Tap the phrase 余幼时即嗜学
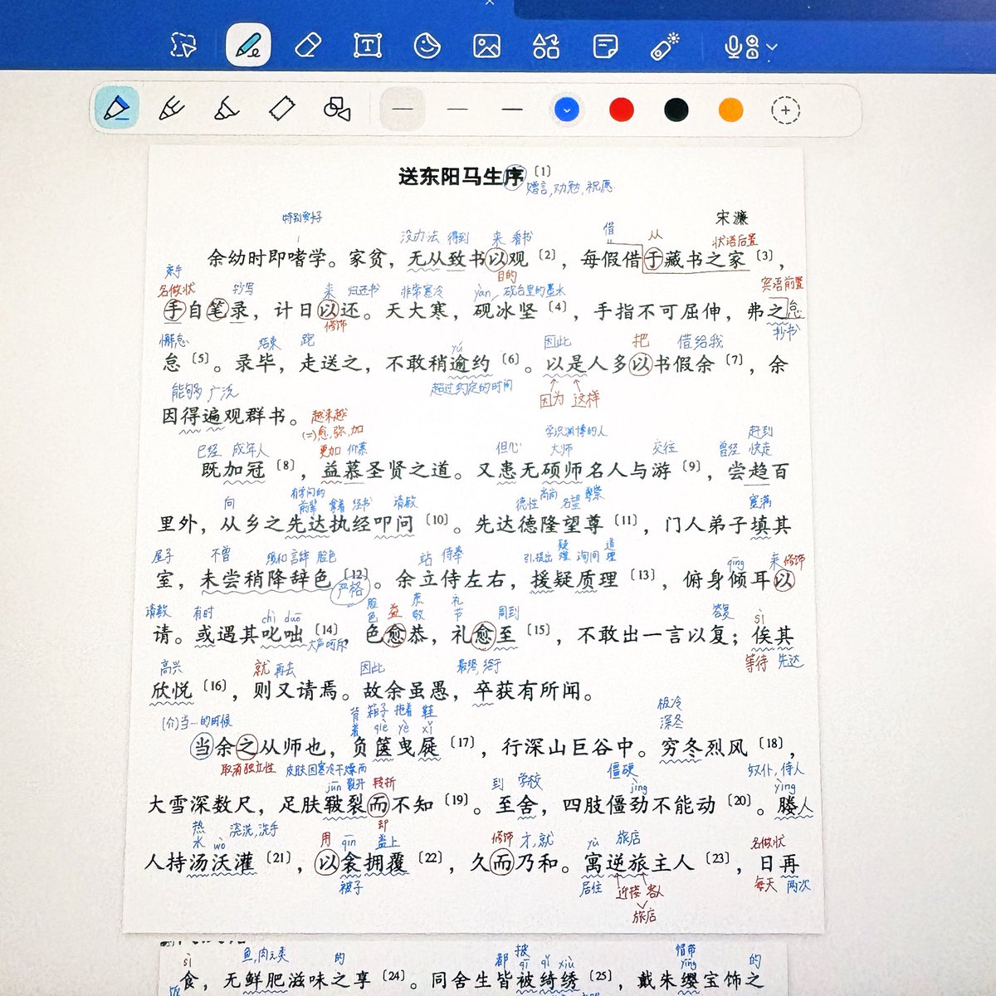This screenshot has width=996, height=996. [266, 259]
